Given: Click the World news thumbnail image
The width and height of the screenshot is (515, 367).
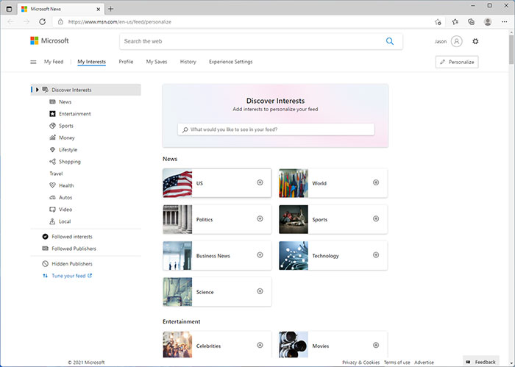Looking at the screenshot, I should [294, 183].
